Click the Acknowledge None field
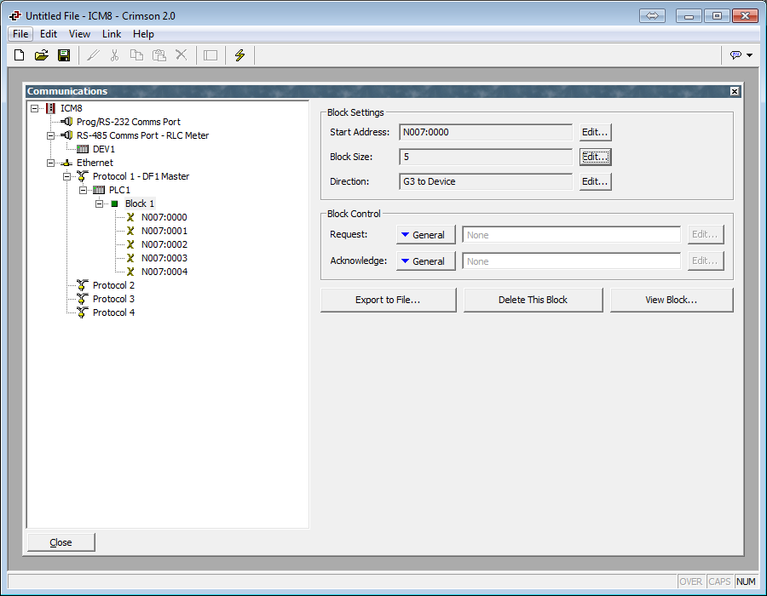Viewport: 767px width, 596px height. point(571,261)
